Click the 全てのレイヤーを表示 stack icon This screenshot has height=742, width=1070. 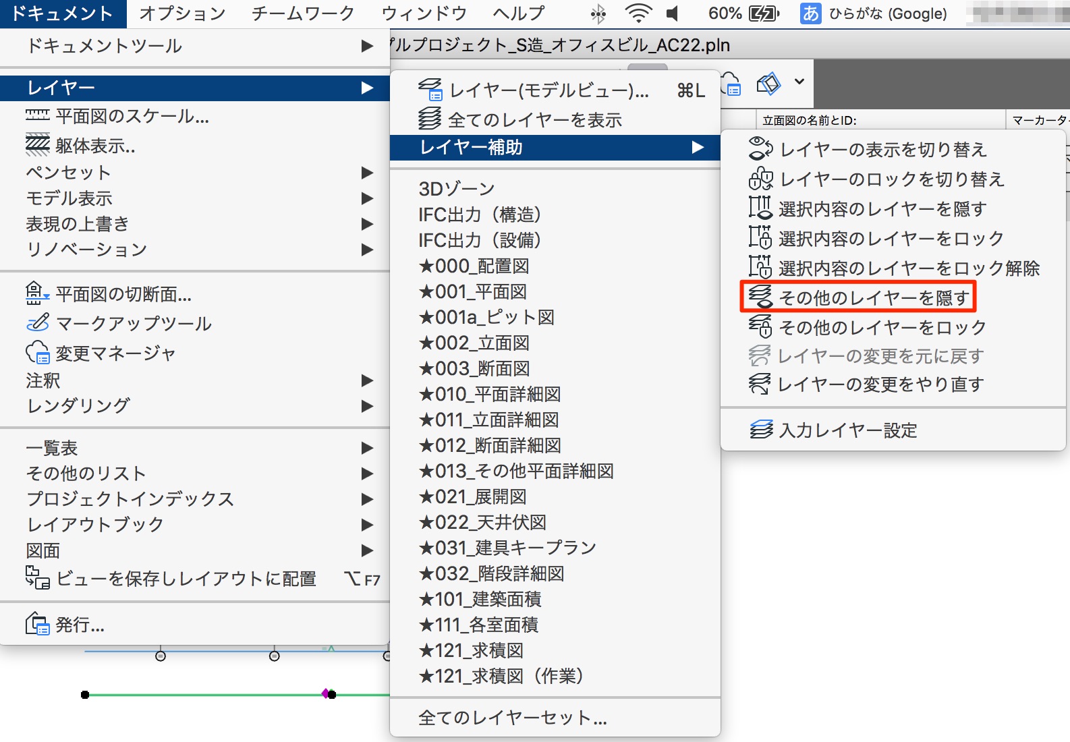430,119
